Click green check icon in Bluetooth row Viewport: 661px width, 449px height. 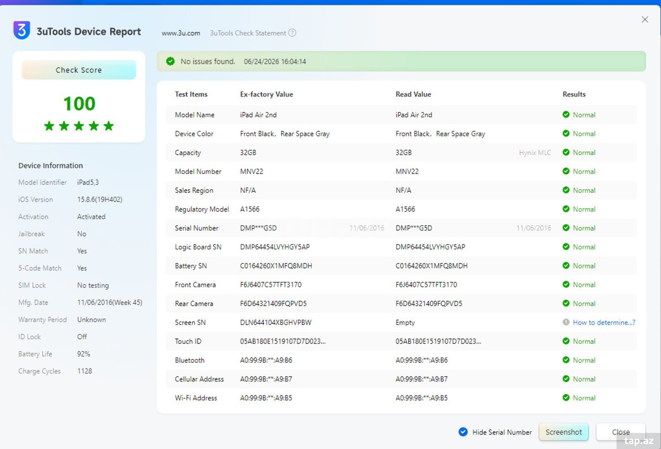click(566, 360)
